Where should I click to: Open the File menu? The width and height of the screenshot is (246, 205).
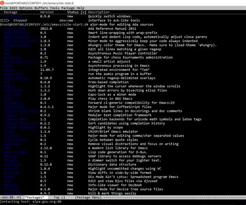pos(4,8)
